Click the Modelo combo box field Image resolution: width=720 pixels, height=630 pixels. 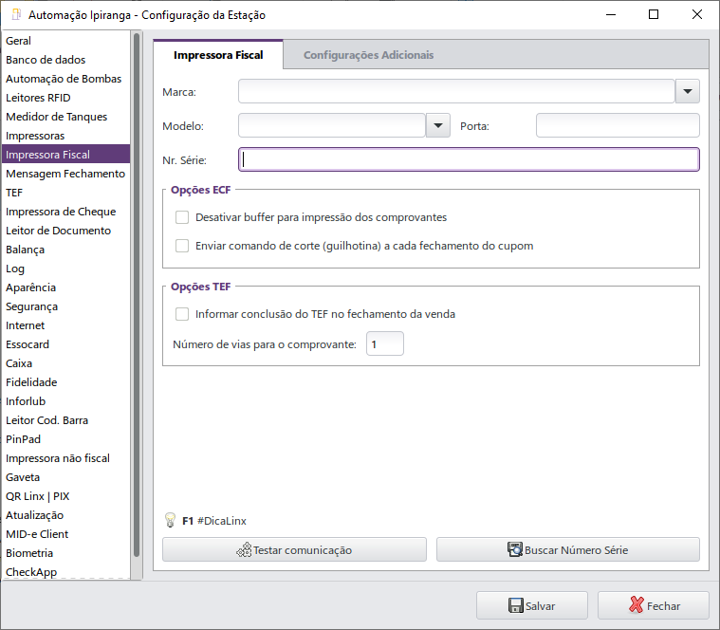(331, 125)
